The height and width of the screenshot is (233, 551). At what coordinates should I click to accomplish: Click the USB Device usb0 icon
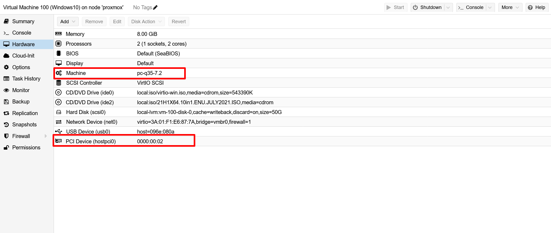(x=59, y=131)
